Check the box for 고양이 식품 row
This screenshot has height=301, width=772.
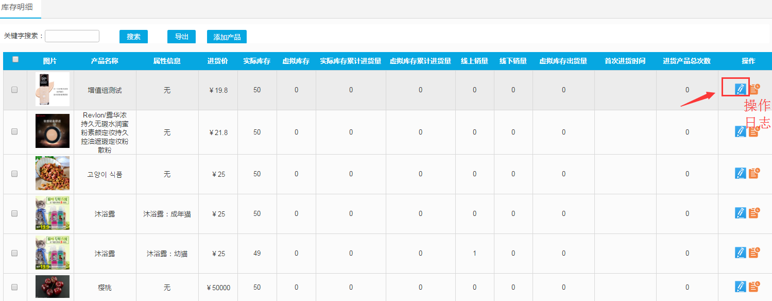tap(14, 174)
